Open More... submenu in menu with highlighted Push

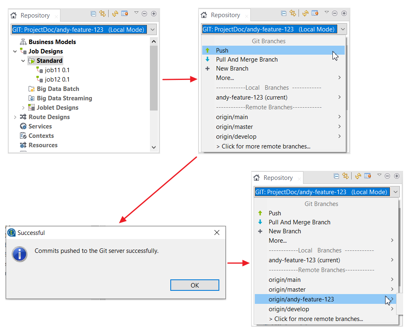pyautogui.click(x=273, y=78)
